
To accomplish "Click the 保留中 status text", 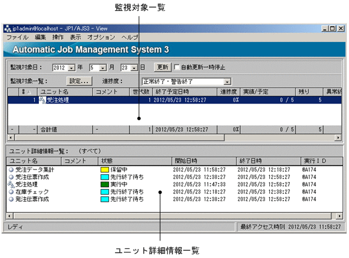I will (119, 170).
